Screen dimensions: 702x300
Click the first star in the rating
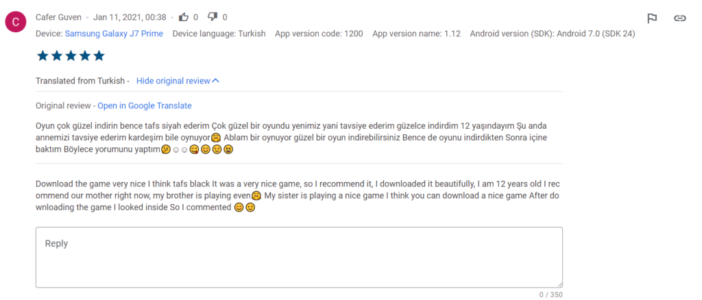[43, 56]
